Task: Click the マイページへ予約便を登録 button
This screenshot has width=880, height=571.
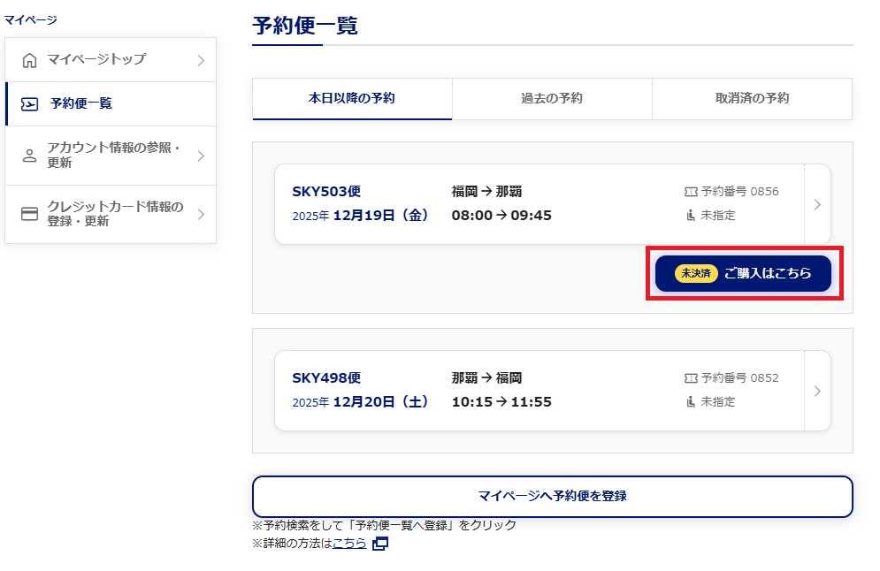Action: coord(552,496)
